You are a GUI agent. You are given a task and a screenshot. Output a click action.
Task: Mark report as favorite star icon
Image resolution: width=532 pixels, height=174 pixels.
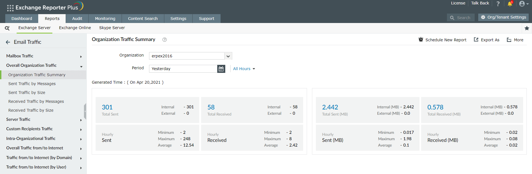click(x=527, y=28)
